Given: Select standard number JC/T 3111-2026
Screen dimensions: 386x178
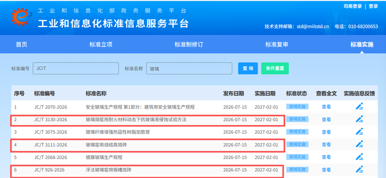Looking at the screenshot, I should [x=50, y=145].
